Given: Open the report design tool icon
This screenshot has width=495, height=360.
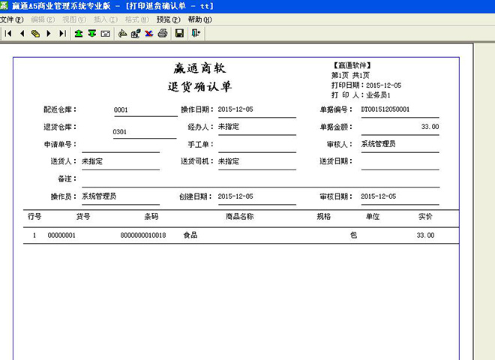Looking at the screenshot, I should point(123,34).
